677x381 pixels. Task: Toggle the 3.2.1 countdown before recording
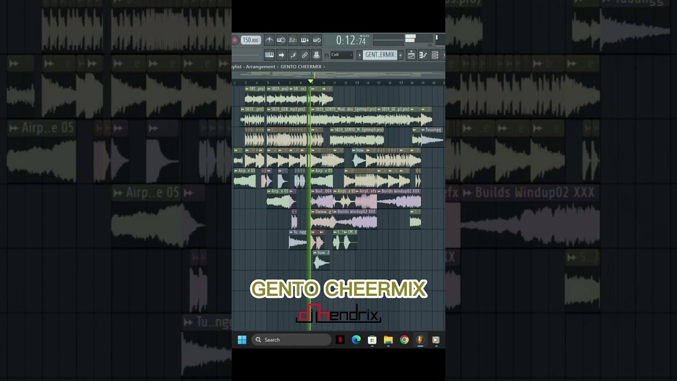(292, 40)
